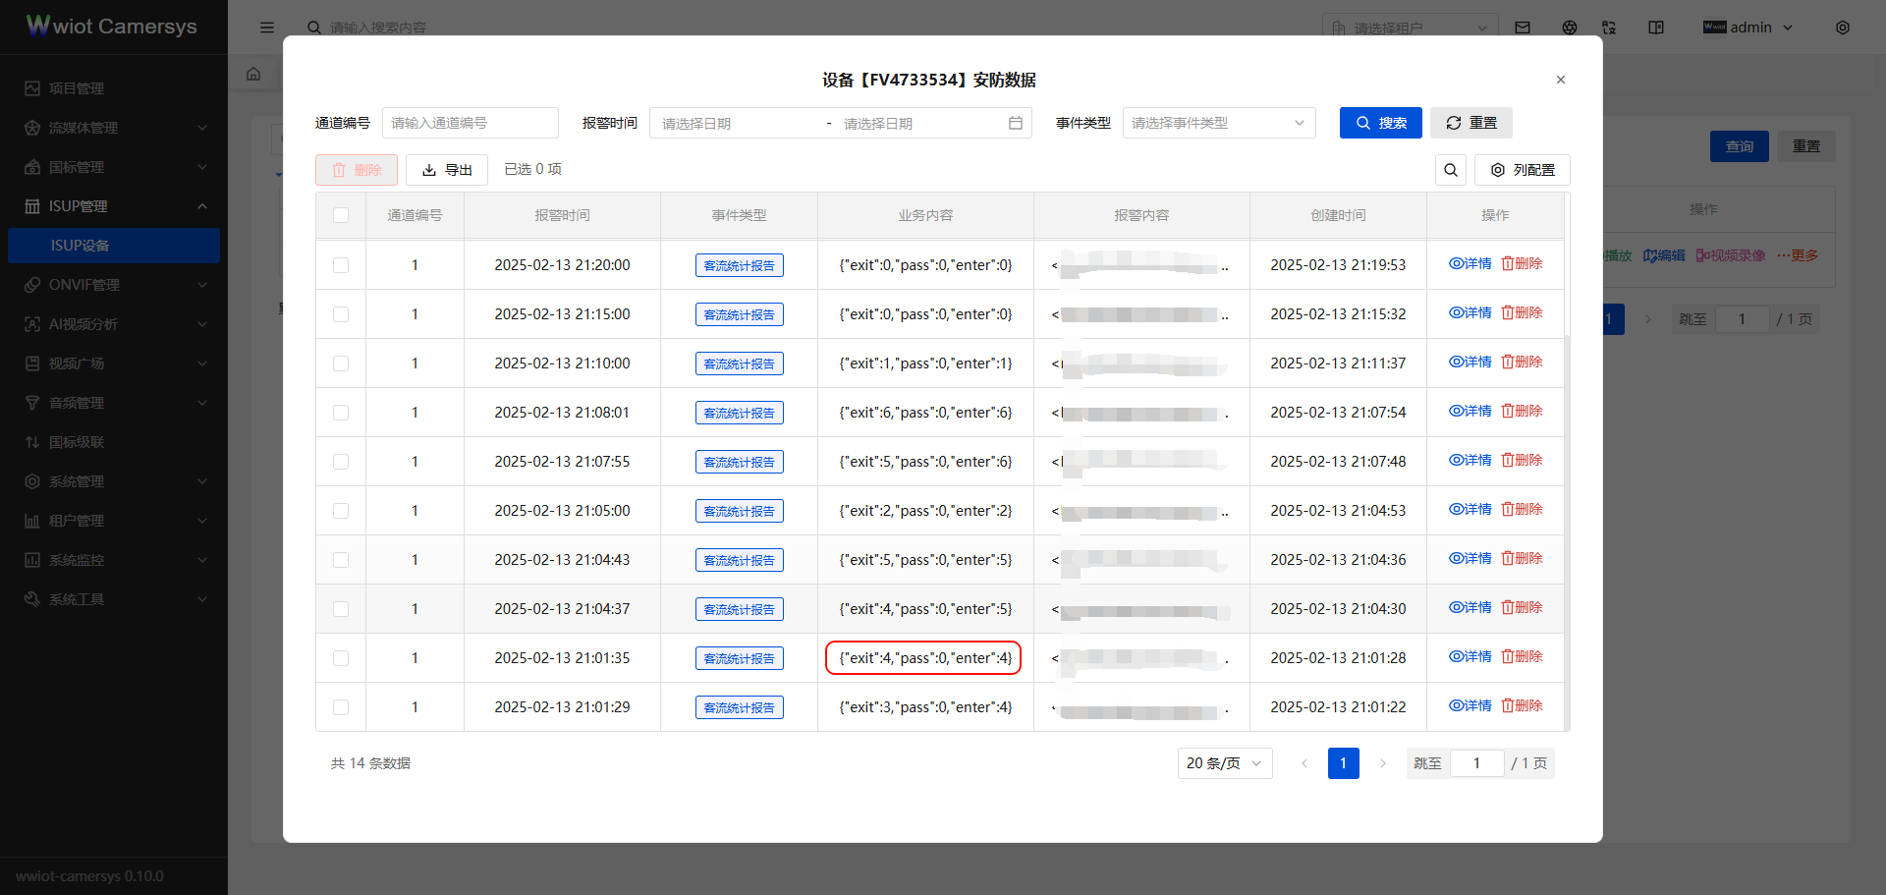Click the magnifier icon beside column settings
Screen dimensions: 1886x895
pyautogui.click(x=1450, y=170)
